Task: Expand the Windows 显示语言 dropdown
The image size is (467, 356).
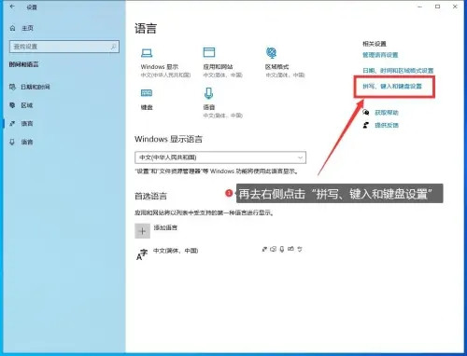Action: click(220, 157)
